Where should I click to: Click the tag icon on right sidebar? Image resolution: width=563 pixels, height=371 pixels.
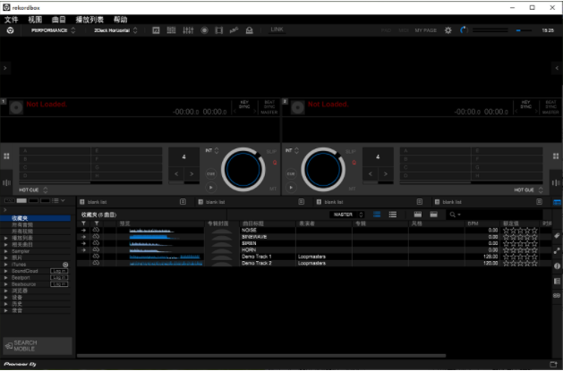[556, 236]
